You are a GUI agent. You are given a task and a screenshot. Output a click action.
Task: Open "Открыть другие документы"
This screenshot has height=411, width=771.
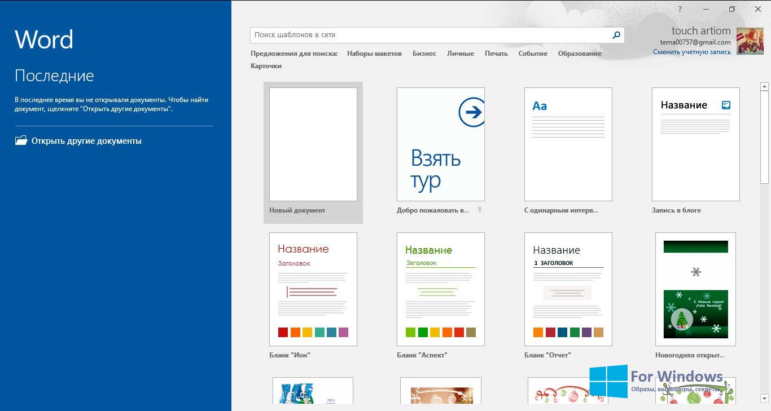tap(78, 141)
